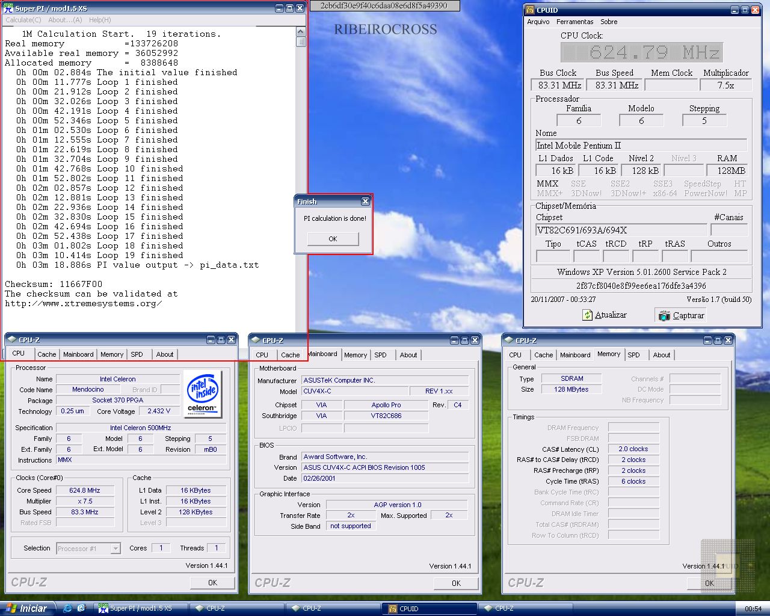
Task: Click the Core Voltage 2.432 V value
Action: 159,411
